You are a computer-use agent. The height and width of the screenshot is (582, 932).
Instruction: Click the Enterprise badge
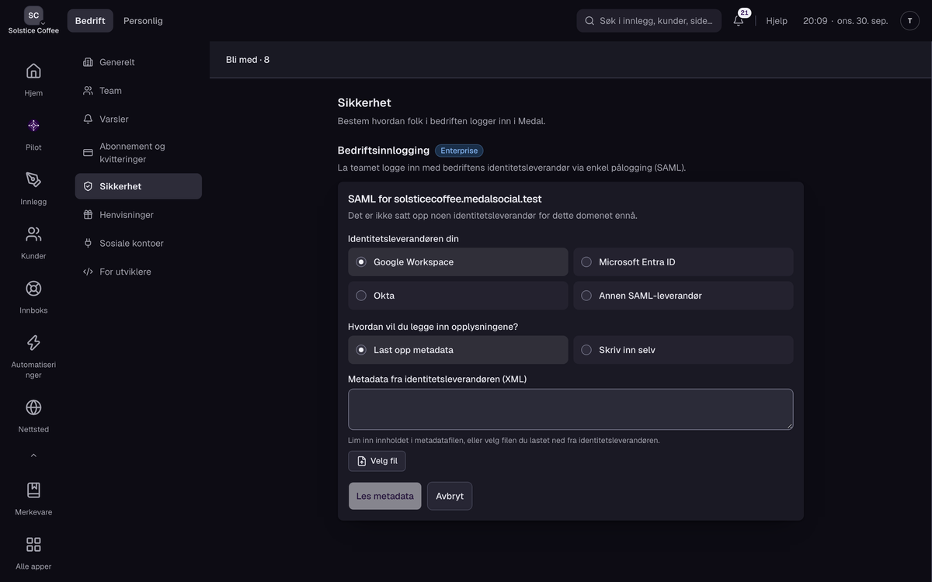click(x=459, y=151)
